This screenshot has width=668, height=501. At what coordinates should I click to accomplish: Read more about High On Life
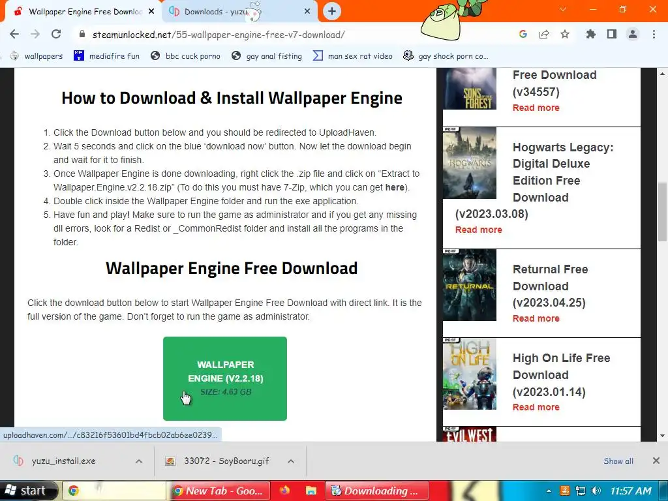tap(536, 407)
